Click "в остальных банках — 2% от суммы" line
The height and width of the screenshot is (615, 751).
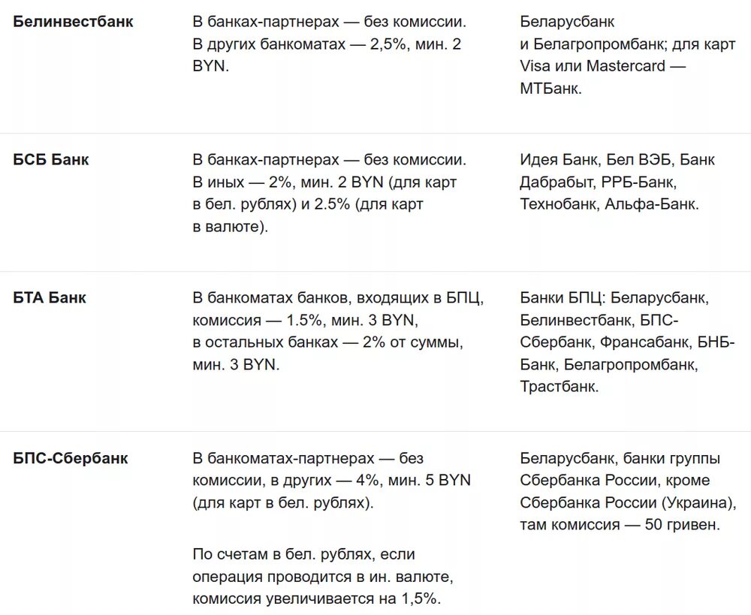point(328,342)
